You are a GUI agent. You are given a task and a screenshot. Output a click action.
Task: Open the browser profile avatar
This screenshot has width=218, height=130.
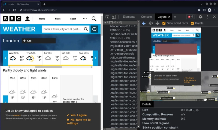[x=209, y=10]
